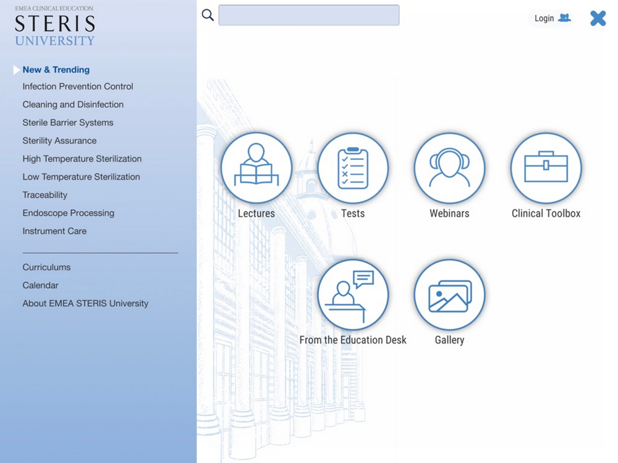
Task: Select New & Trending menu item
Action: (x=56, y=70)
